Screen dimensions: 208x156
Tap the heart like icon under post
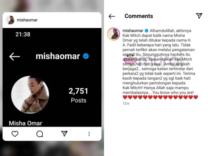(x=15, y=134)
